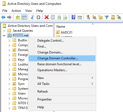
Task: Click the Find objects magnifier icon
Action: coord(113,17)
